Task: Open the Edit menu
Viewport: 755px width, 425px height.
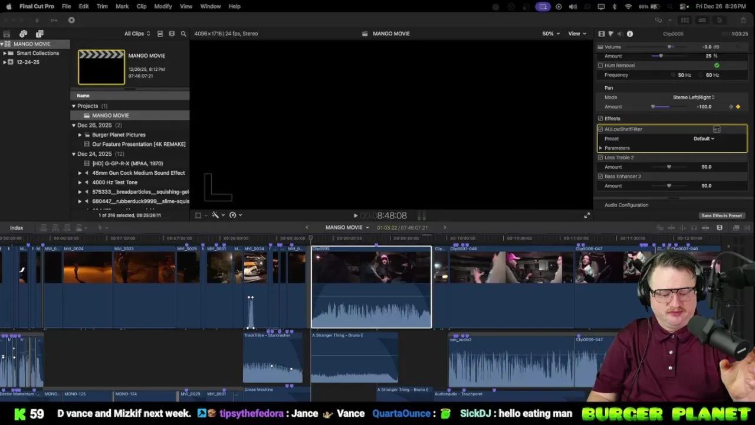Action: coord(84,6)
